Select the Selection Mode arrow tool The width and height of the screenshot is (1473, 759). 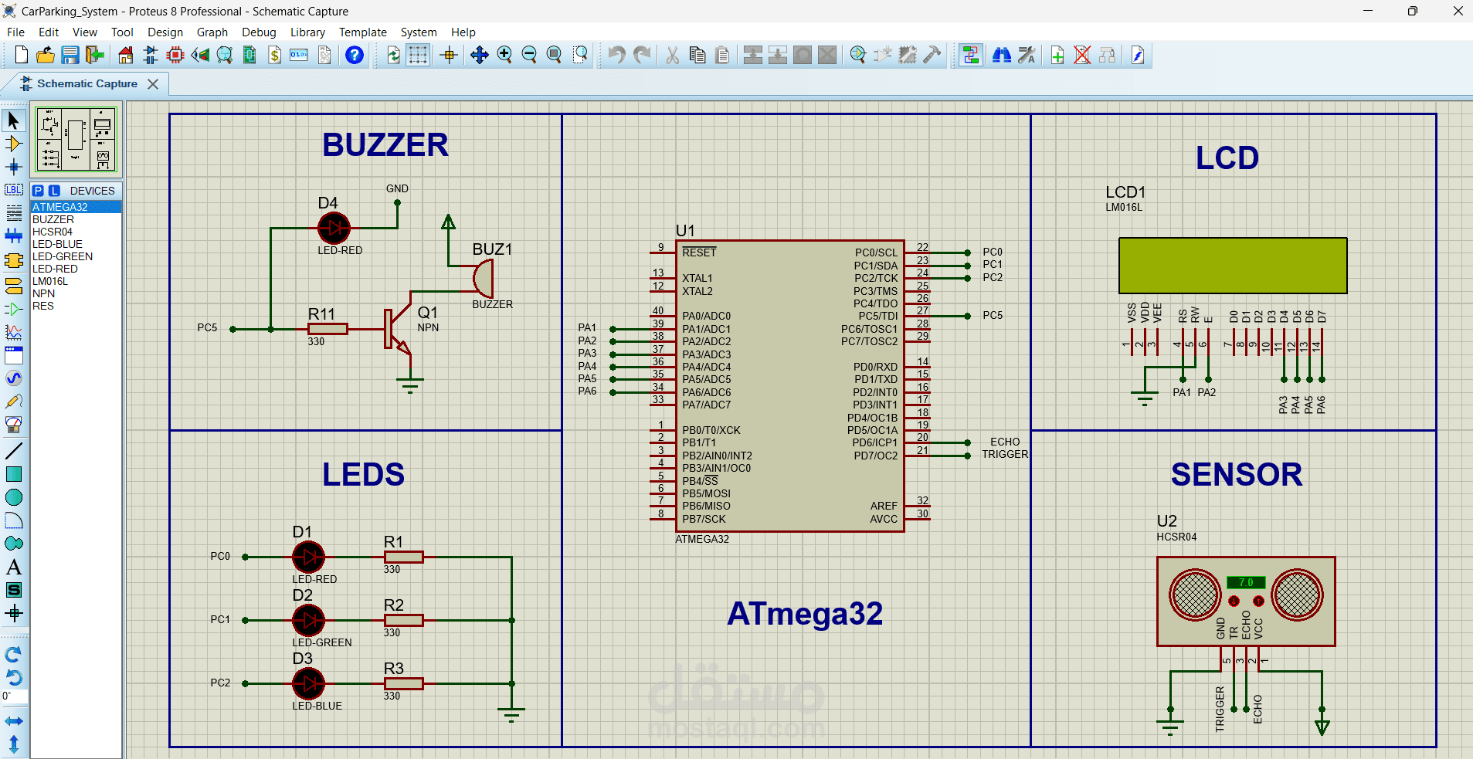(x=14, y=120)
